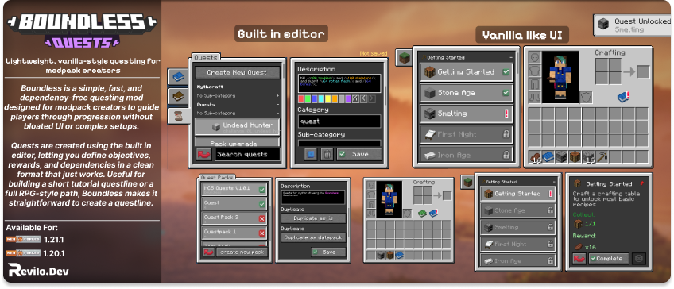The image size is (674, 289).
Task: Focus the Search quests field
Action: (x=247, y=154)
